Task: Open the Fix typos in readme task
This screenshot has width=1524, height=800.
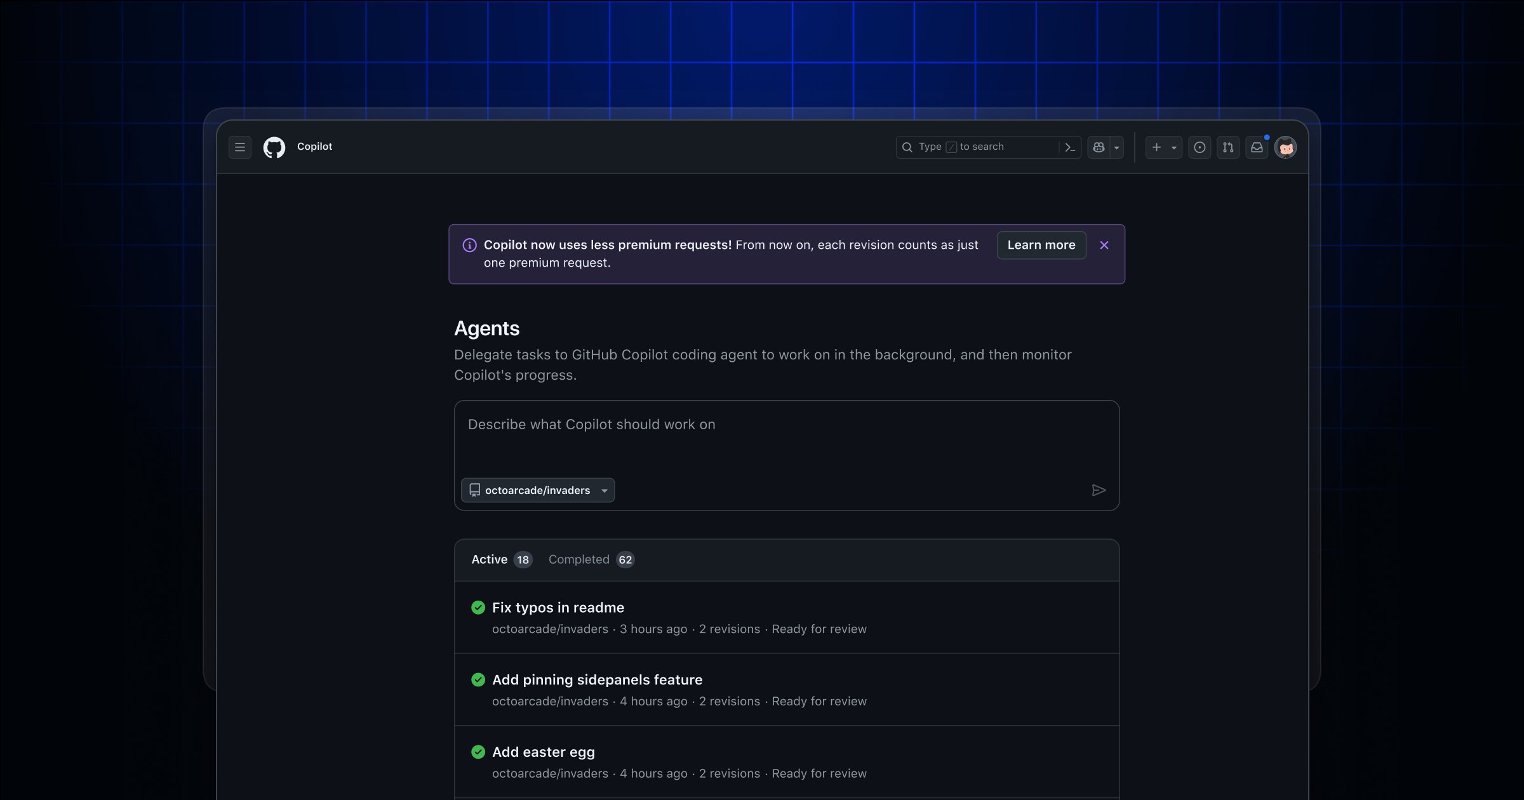Action: [x=558, y=608]
